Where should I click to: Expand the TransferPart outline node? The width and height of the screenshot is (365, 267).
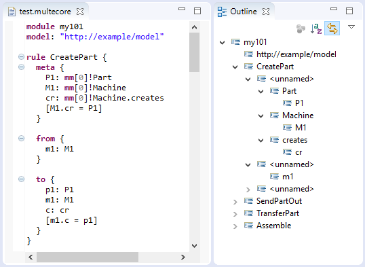click(235, 214)
